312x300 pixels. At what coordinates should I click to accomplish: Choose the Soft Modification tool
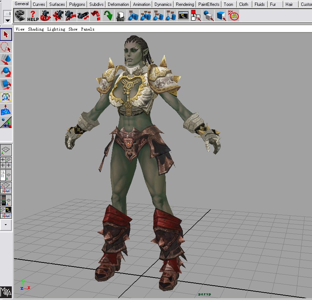[6, 110]
